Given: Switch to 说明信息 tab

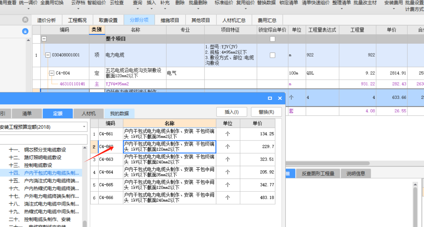Looking at the screenshot, I should [x=356, y=174].
